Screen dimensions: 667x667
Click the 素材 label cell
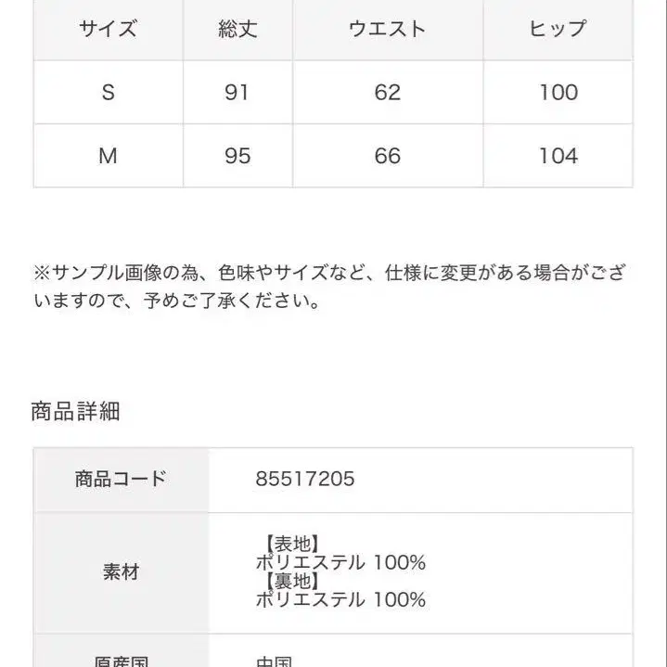[121, 571]
